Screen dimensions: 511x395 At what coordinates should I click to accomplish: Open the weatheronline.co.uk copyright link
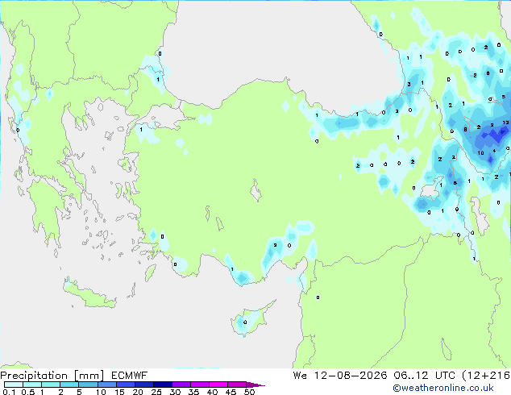click(x=443, y=388)
